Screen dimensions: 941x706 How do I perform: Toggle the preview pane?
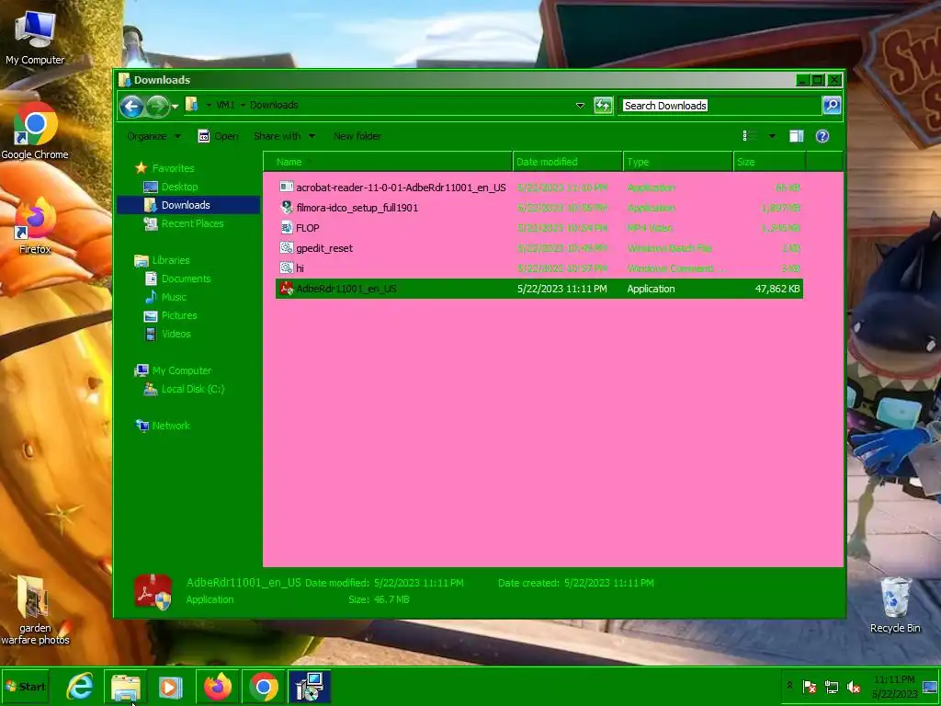coord(796,136)
